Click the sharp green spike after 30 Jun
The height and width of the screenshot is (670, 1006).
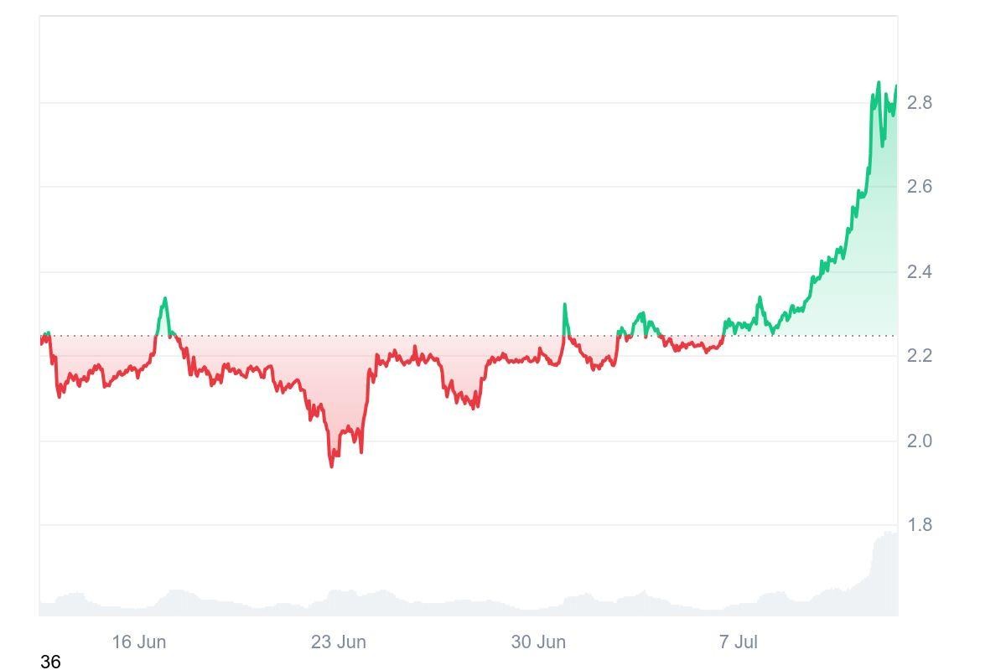click(x=565, y=306)
